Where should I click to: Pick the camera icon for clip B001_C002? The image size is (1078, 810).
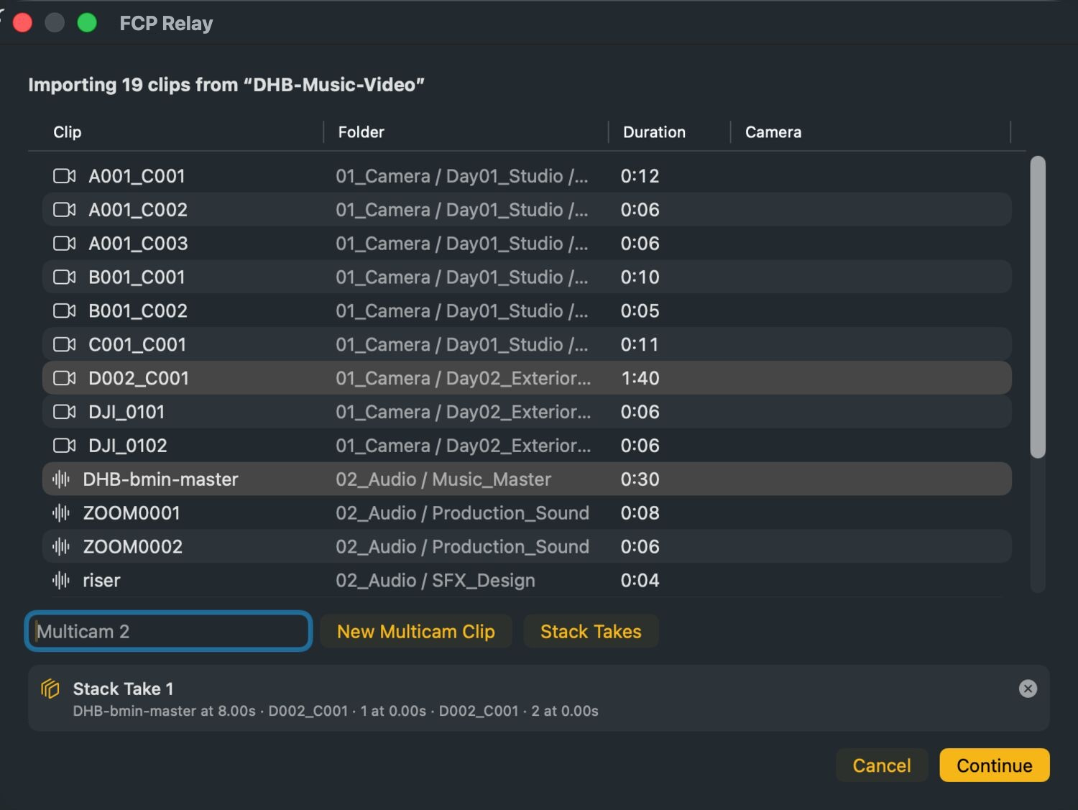click(65, 311)
